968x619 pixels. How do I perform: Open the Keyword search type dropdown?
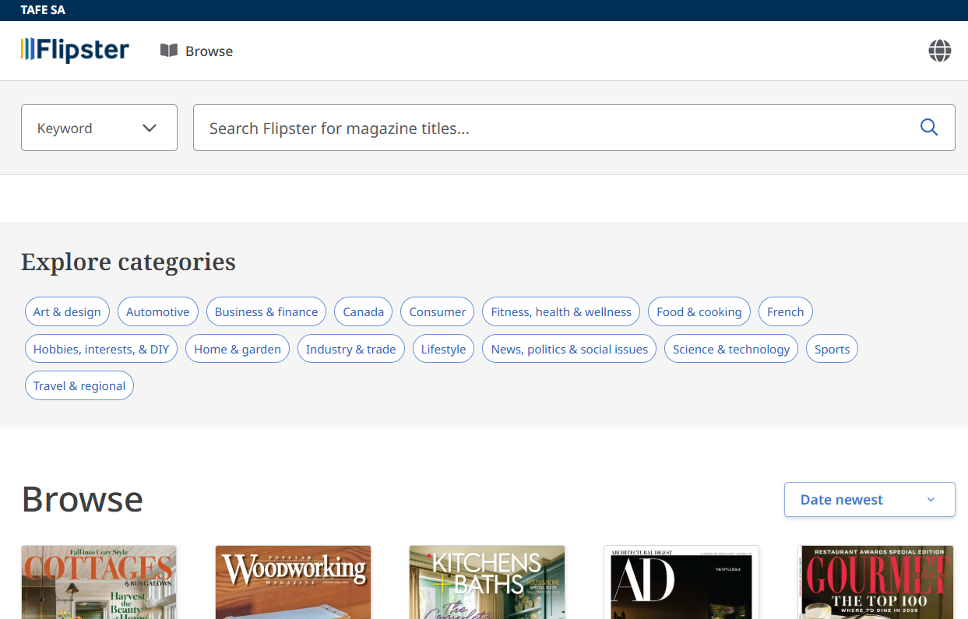coord(99,128)
